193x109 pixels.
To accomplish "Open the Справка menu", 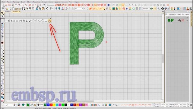I will 77,2.
